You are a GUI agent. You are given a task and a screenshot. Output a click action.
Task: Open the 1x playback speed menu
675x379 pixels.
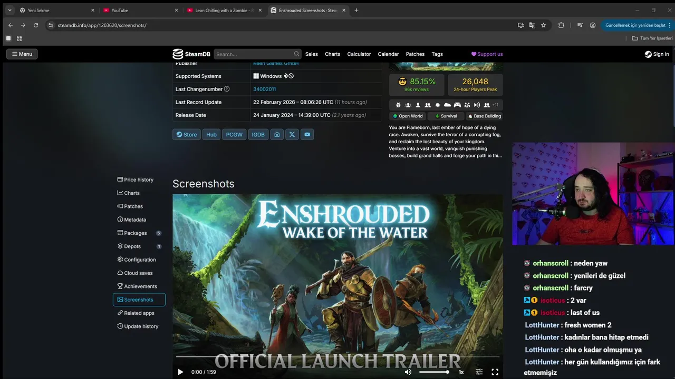(x=461, y=372)
